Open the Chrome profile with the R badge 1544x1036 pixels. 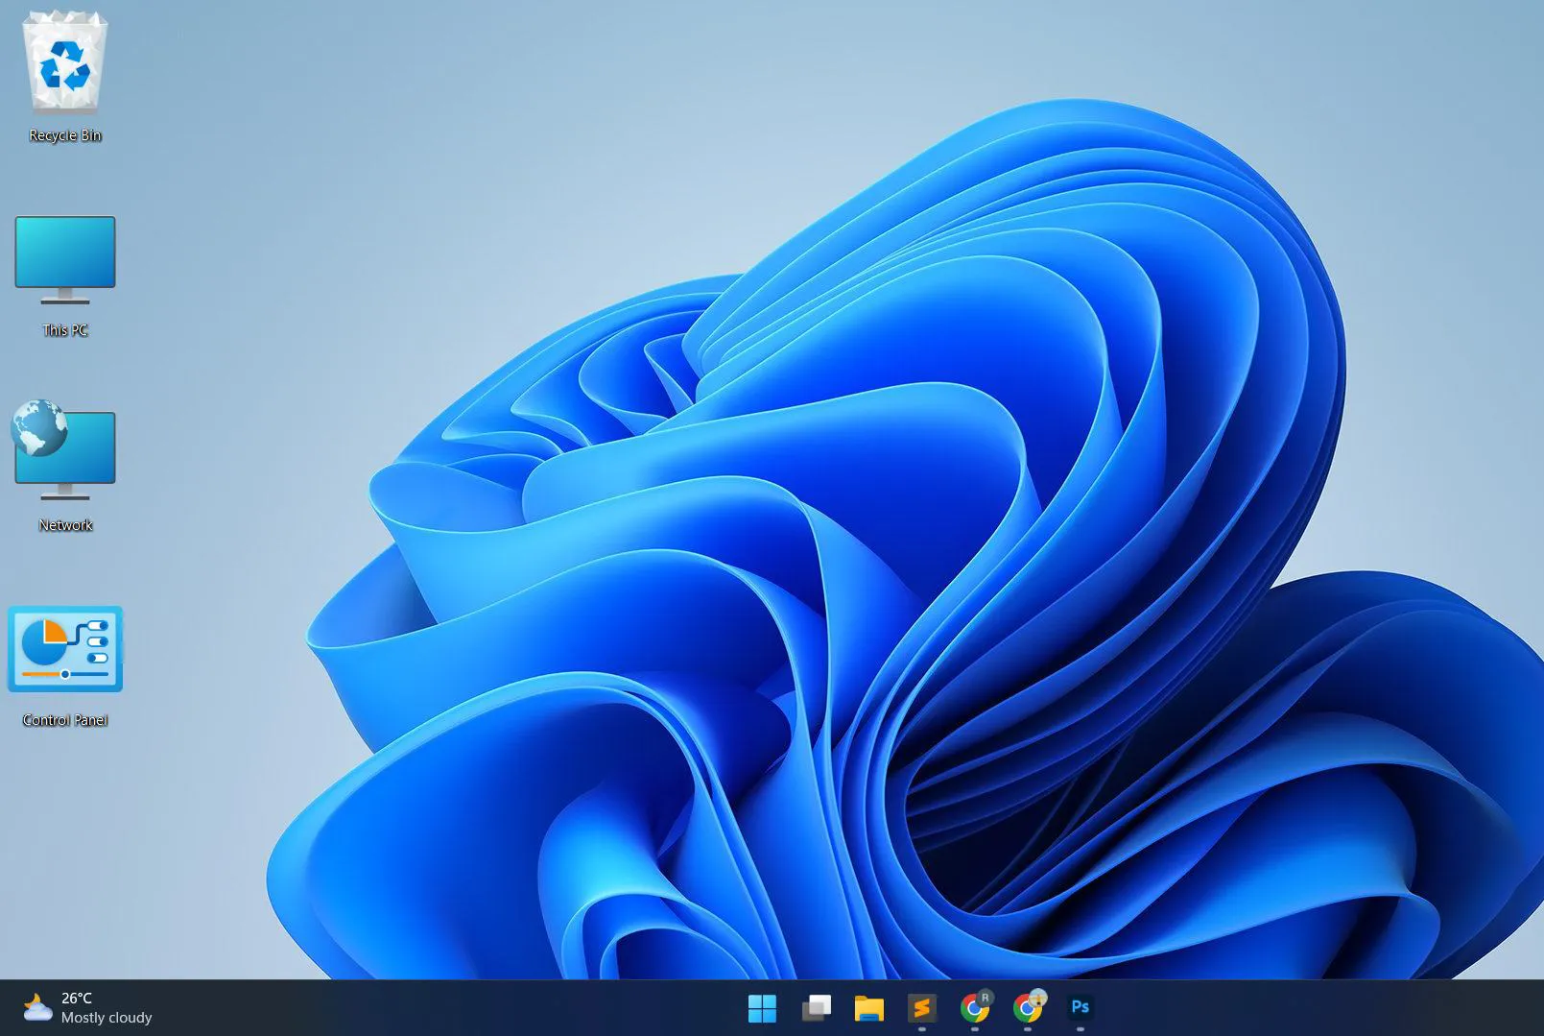[x=975, y=1009]
